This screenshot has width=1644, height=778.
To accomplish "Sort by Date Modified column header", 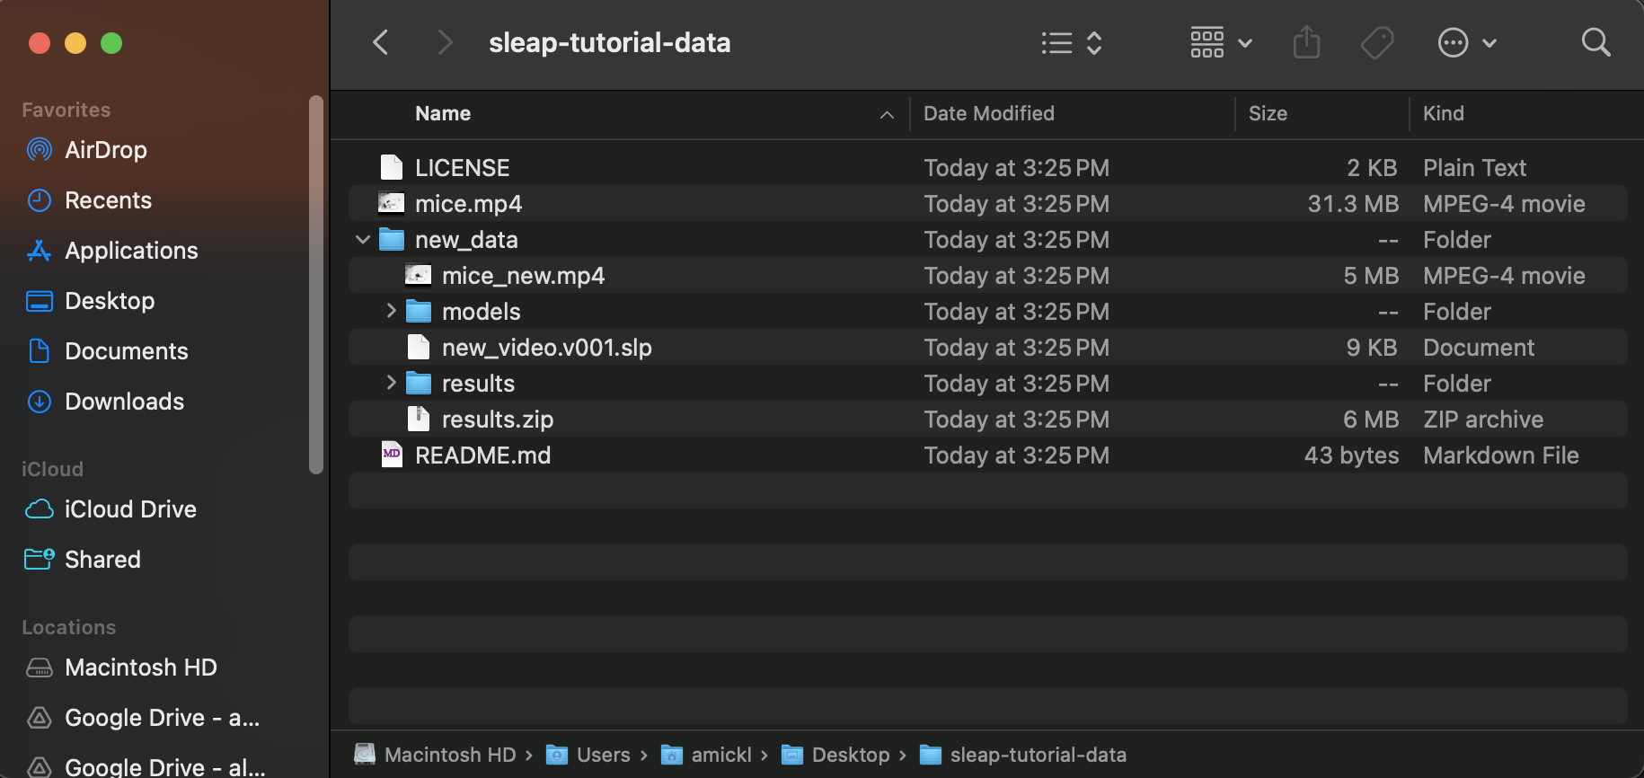I will click(989, 114).
